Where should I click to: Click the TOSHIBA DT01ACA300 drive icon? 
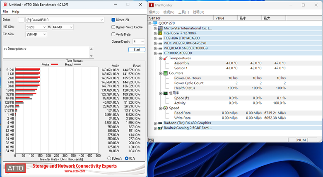pyautogui.click(x=160, y=38)
